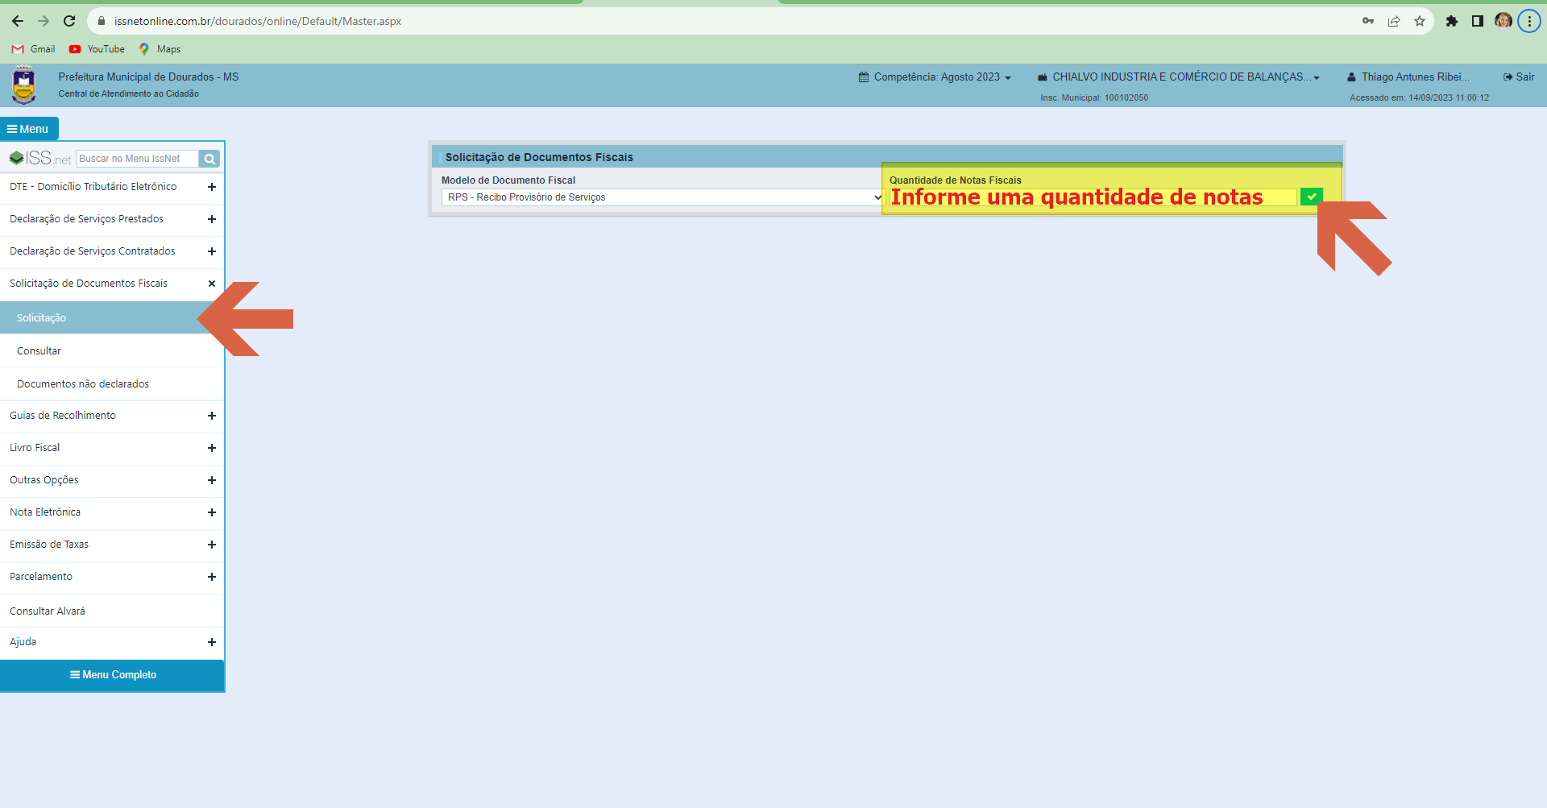
Task: Click the Sair logout link
Action: [1519, 77]
